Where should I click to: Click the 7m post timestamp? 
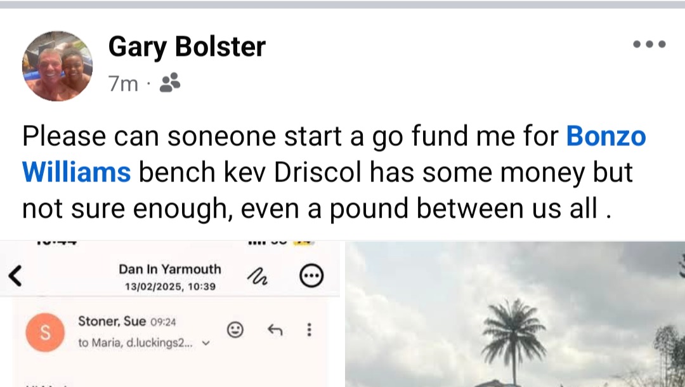pyautogui.click(x=123, y=83)
